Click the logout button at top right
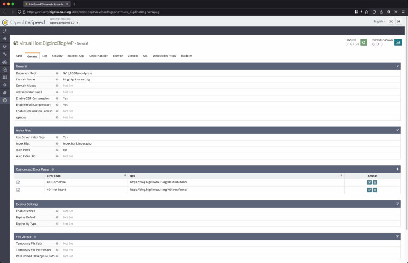 tap(398, 21)
